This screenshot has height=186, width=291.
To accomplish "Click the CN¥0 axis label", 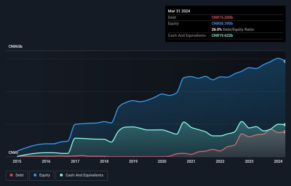I will [13, 152].
